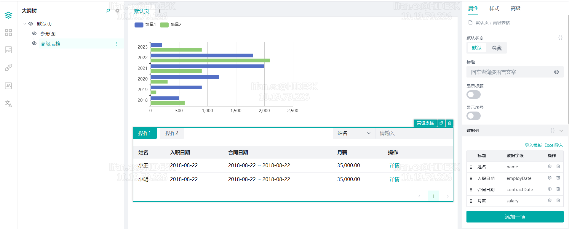569x229 pixels.
Task: Select 条形图 in the outline tree
Action: pos(48,33)
